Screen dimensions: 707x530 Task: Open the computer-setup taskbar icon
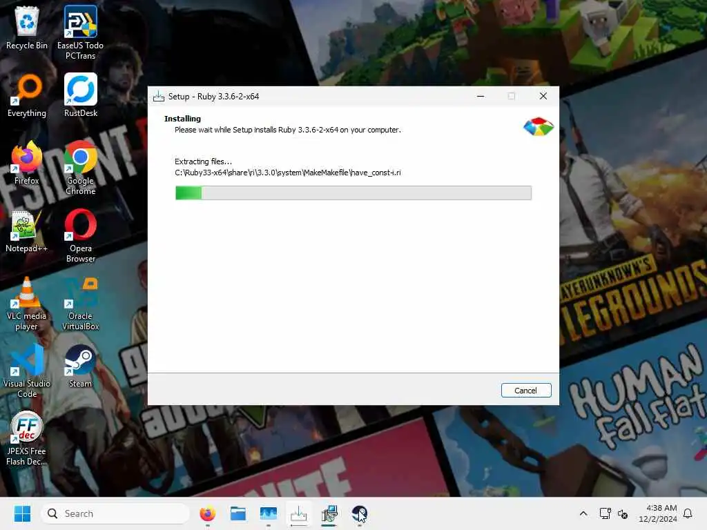[329, 513]
